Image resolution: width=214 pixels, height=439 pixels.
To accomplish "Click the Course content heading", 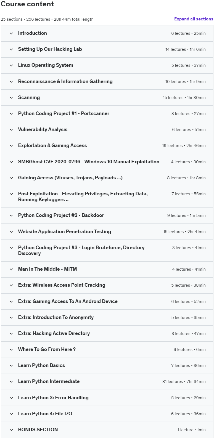I will 27,4.
